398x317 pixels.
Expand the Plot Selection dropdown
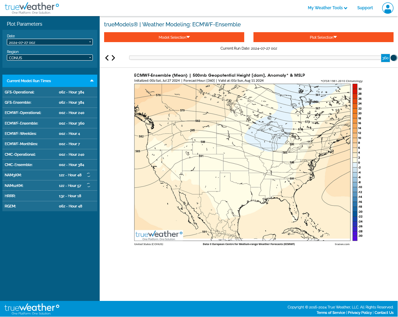(323, 37)
